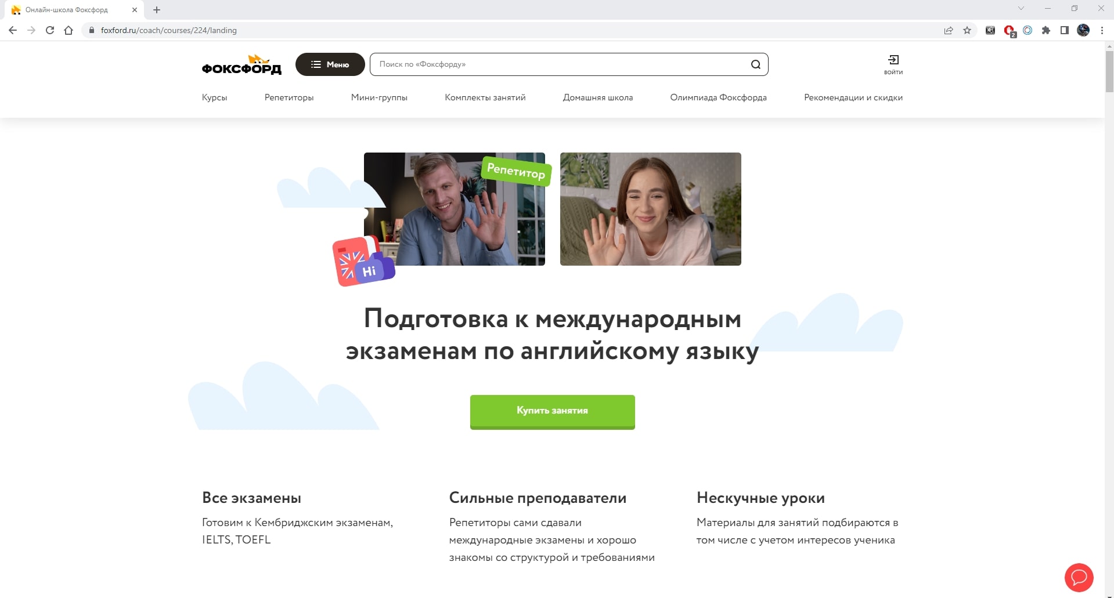Open the Chrome three-dot menu

[x=1102, y=30]
